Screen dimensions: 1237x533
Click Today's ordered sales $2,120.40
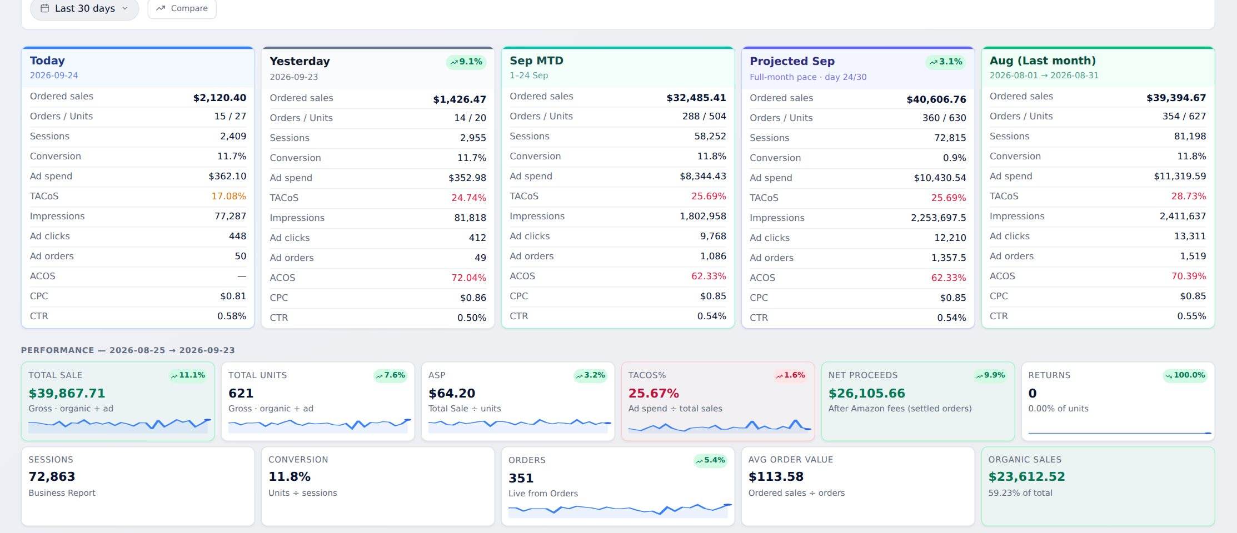(220, 98)
